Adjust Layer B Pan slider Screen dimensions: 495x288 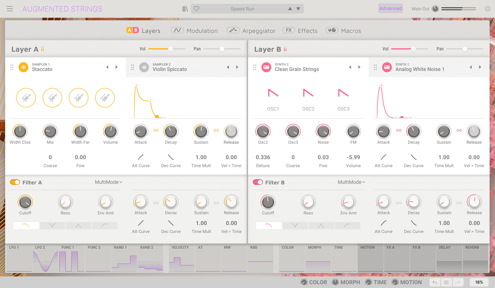click(465, 49)
